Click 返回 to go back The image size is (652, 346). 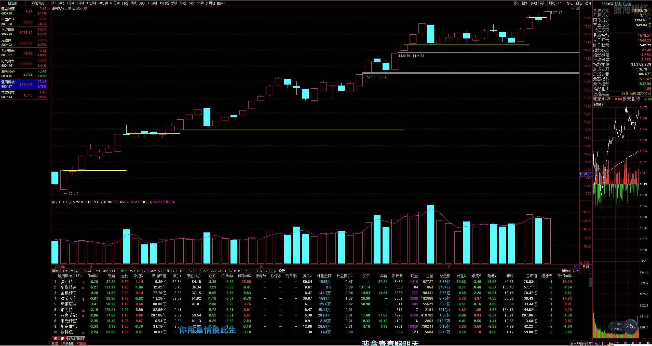[x=587, y=3]
